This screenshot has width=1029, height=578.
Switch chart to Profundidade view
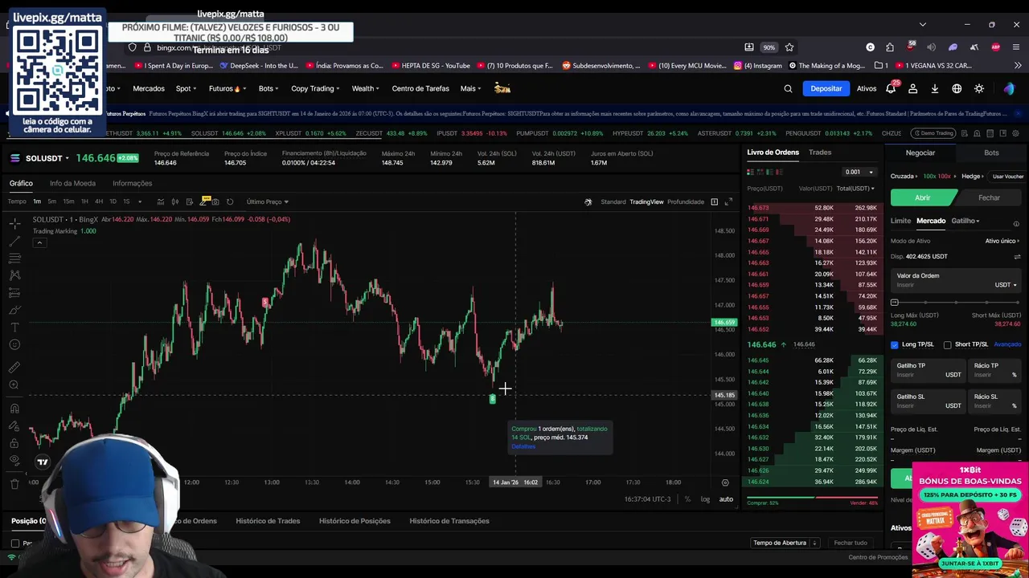point(686,201)
